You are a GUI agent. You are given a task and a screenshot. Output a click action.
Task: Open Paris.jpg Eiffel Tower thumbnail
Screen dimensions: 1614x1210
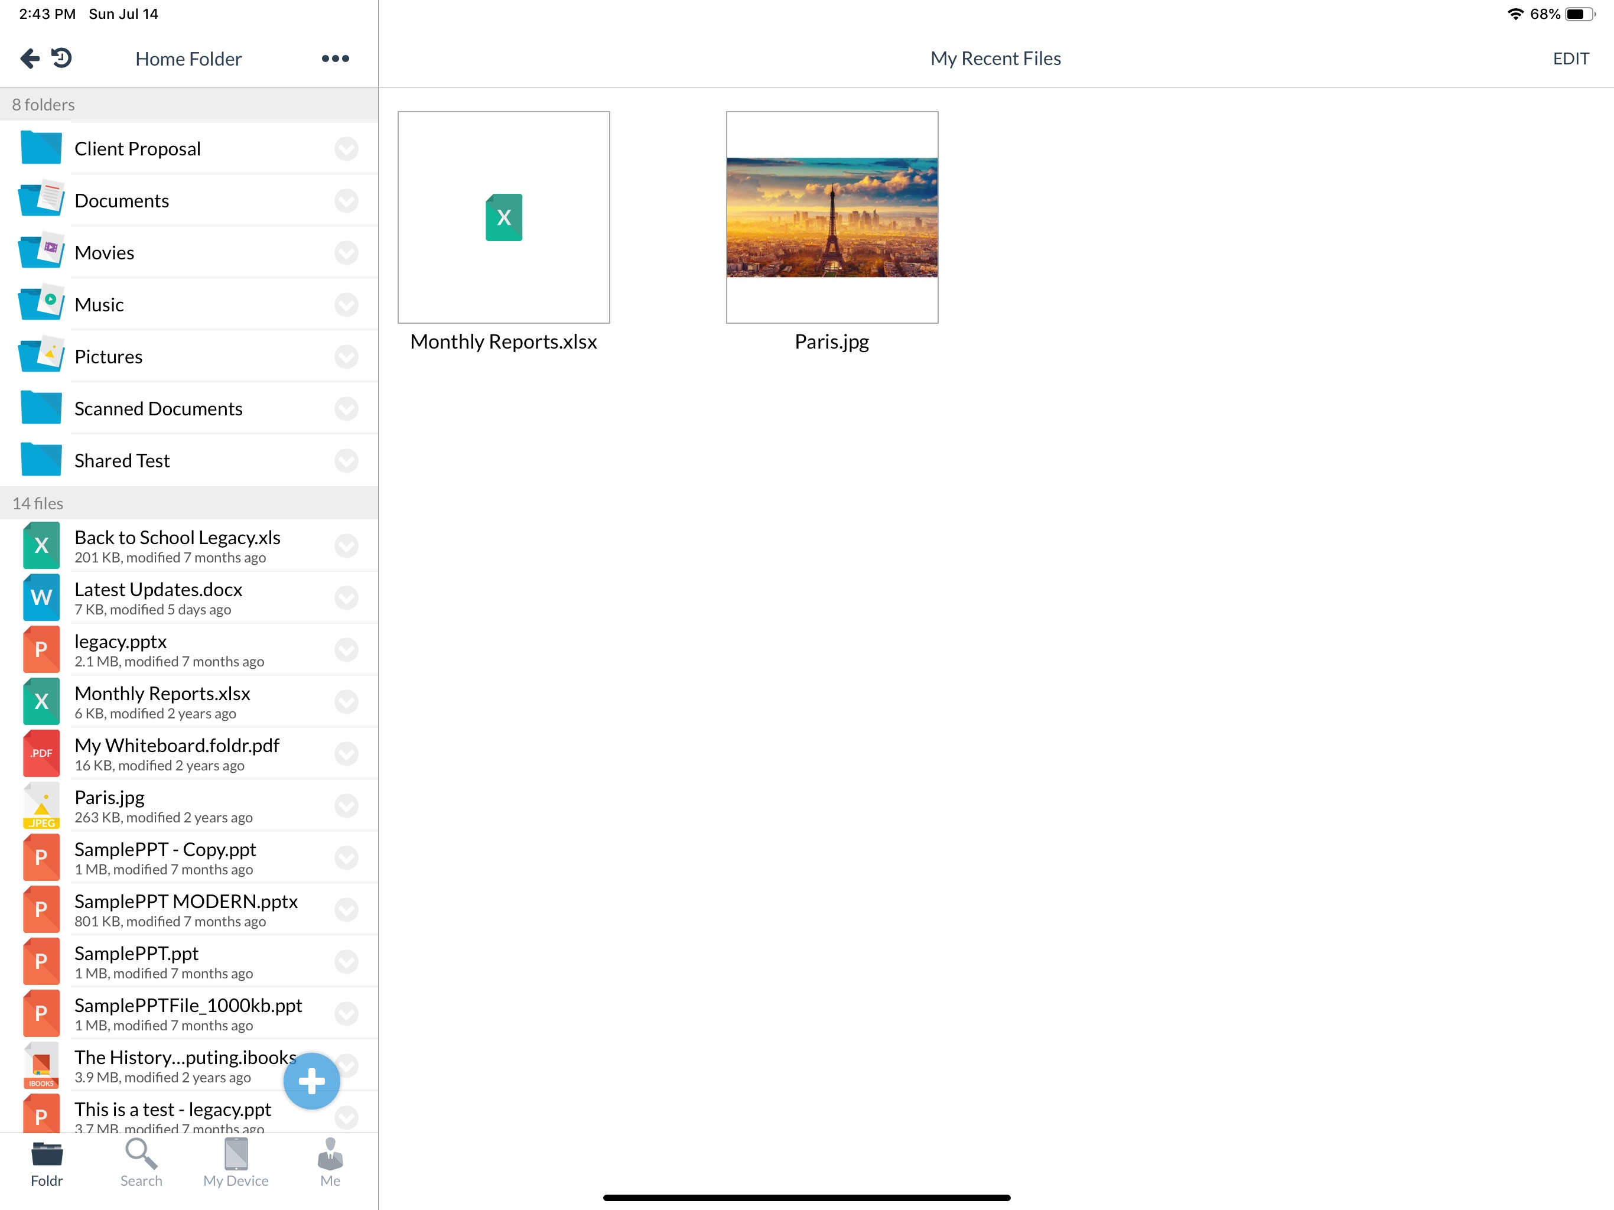pos(832,217)
